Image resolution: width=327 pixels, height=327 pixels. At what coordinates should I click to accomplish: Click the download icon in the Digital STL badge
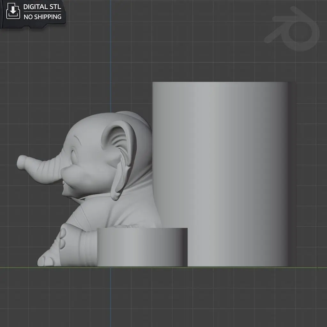(13, 11)
